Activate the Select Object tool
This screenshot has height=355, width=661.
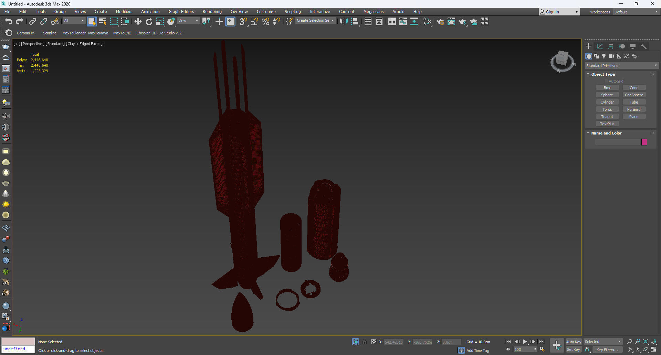92,22
